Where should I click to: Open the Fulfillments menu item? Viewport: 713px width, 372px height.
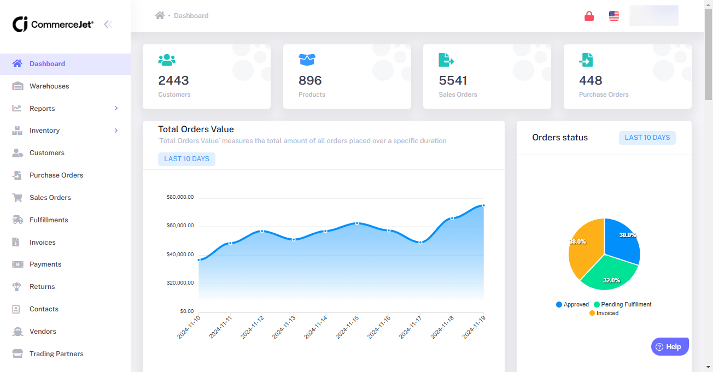click(65, 220)
